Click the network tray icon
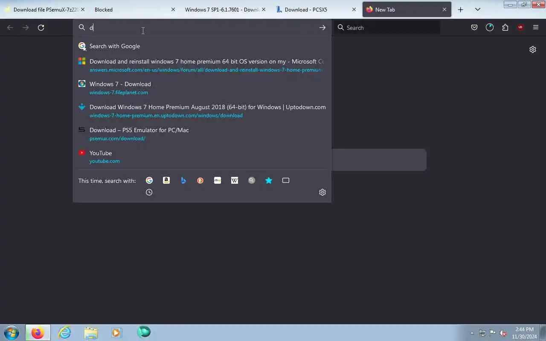 pyautogui.click(x=482, y=333)
